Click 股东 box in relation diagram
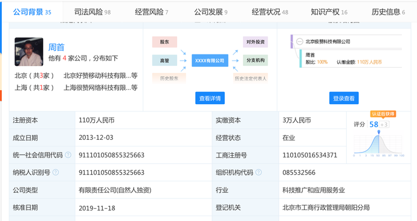417x221 pixels. point(164,42)
